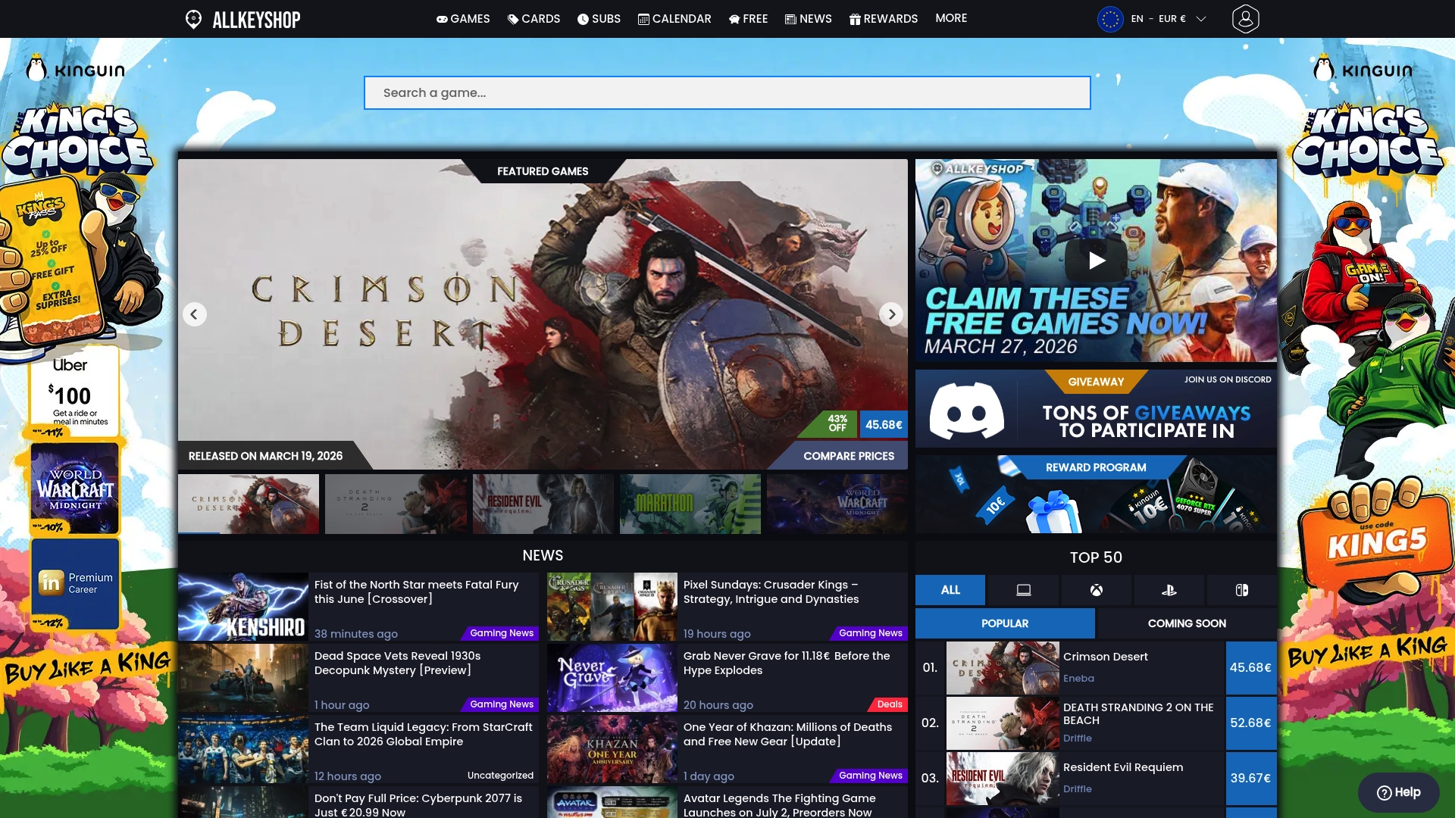Viewport: 1455px width, 818px height.
Task: Expand language and currency dropdown
Action: click(x=1200, y=19)
